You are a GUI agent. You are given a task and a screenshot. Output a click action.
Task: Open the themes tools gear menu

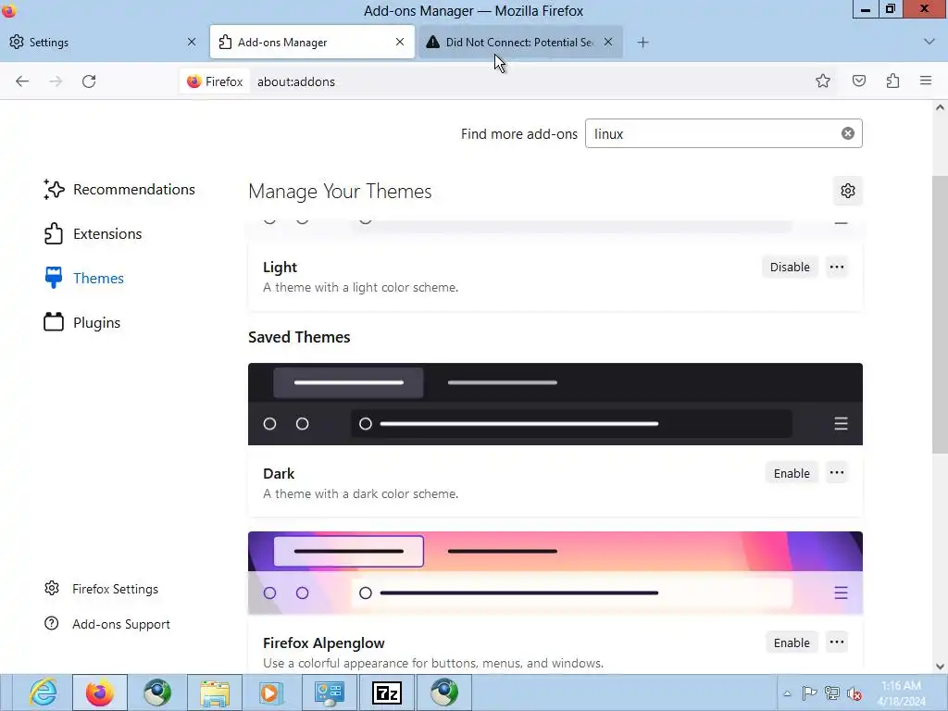coord(848,191)
